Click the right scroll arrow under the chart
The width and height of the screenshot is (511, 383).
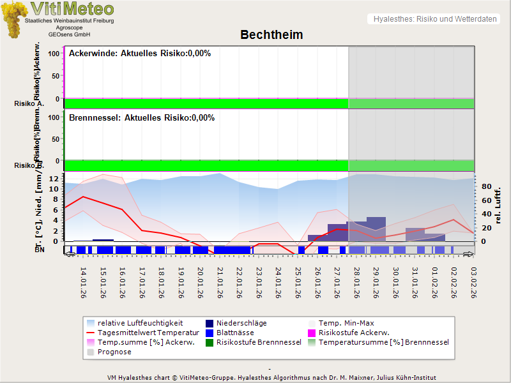469,254
